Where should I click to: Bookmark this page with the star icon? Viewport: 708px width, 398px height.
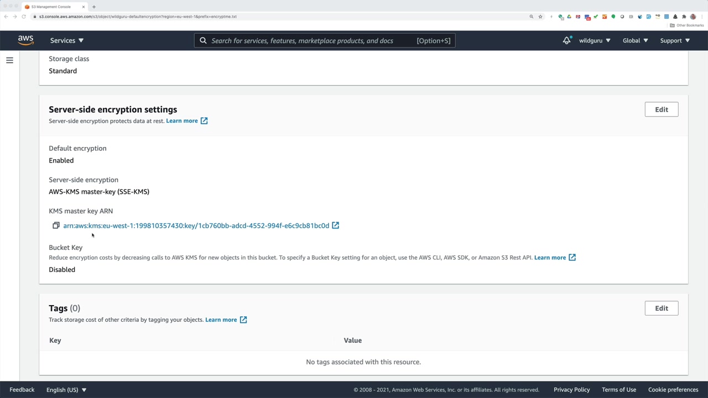[540, 17]
